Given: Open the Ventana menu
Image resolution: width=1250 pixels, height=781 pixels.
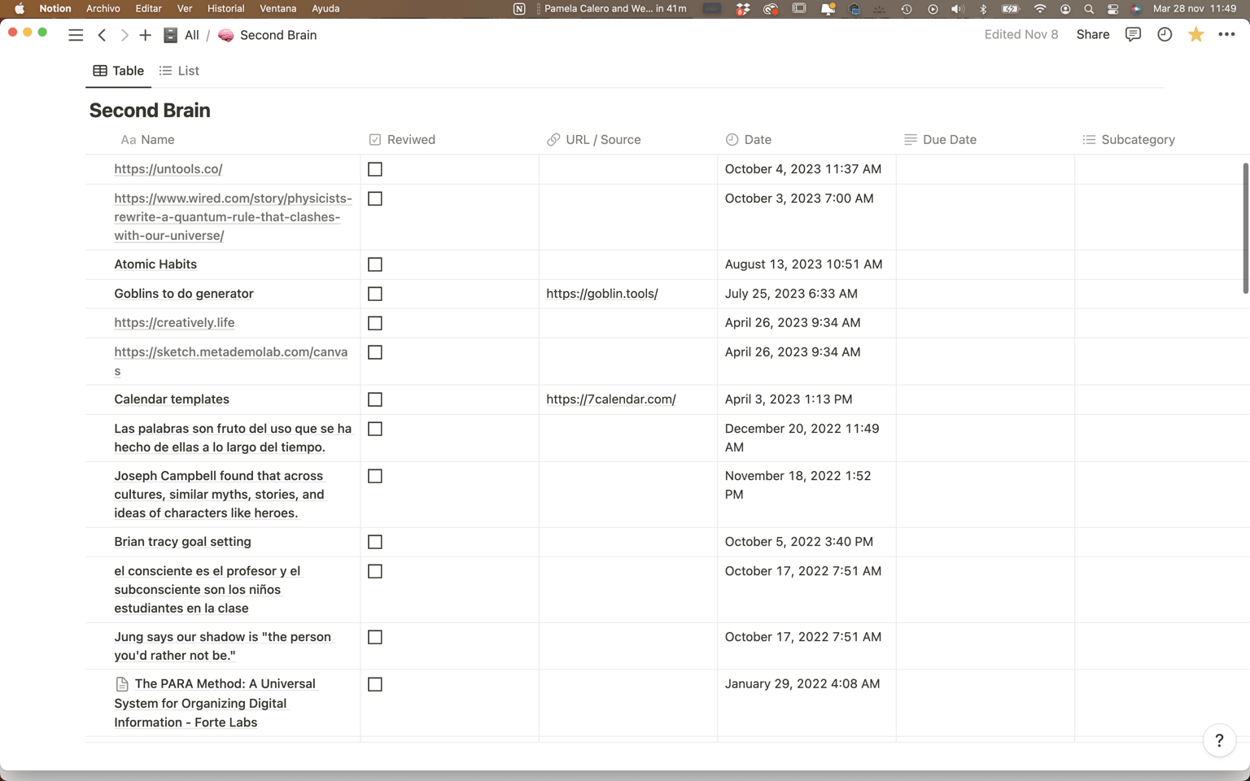Looking at the screenshot, I should (x=278, y=8).
